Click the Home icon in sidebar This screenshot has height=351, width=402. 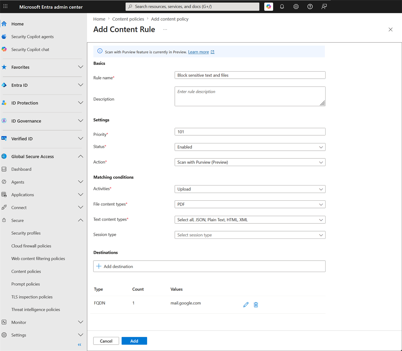pos(4,24)
